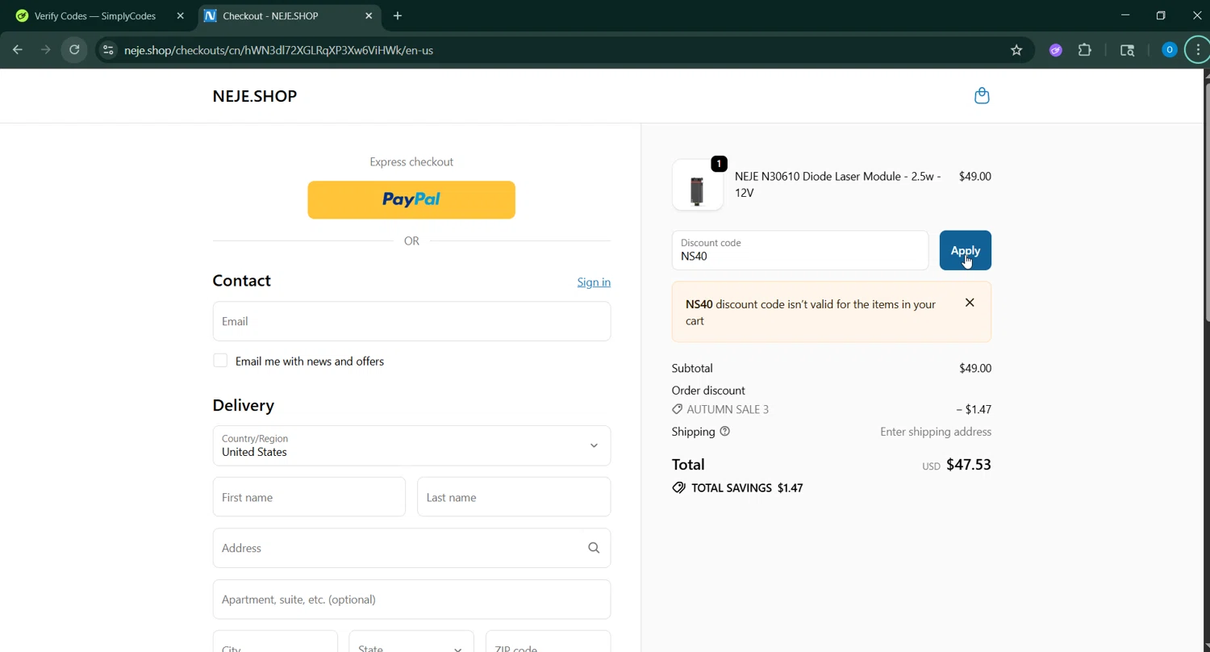Click the laser module product thumbnail

698,185
